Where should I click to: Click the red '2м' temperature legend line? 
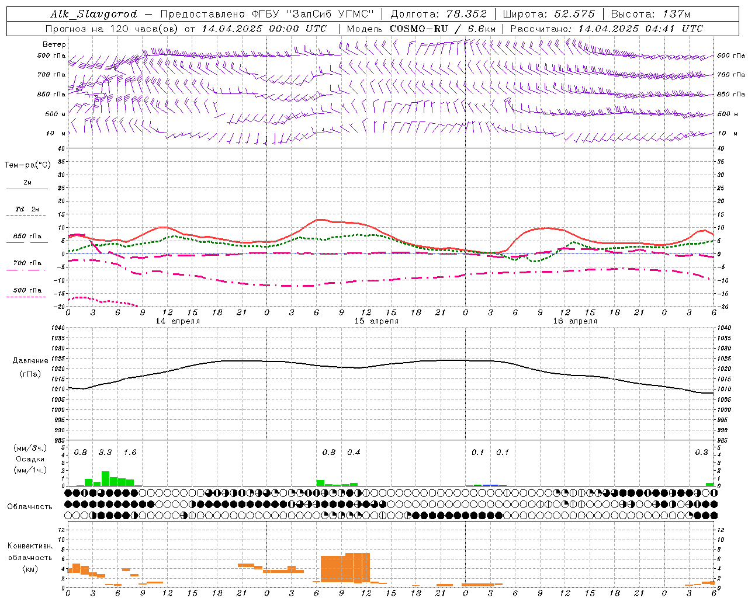27,189
